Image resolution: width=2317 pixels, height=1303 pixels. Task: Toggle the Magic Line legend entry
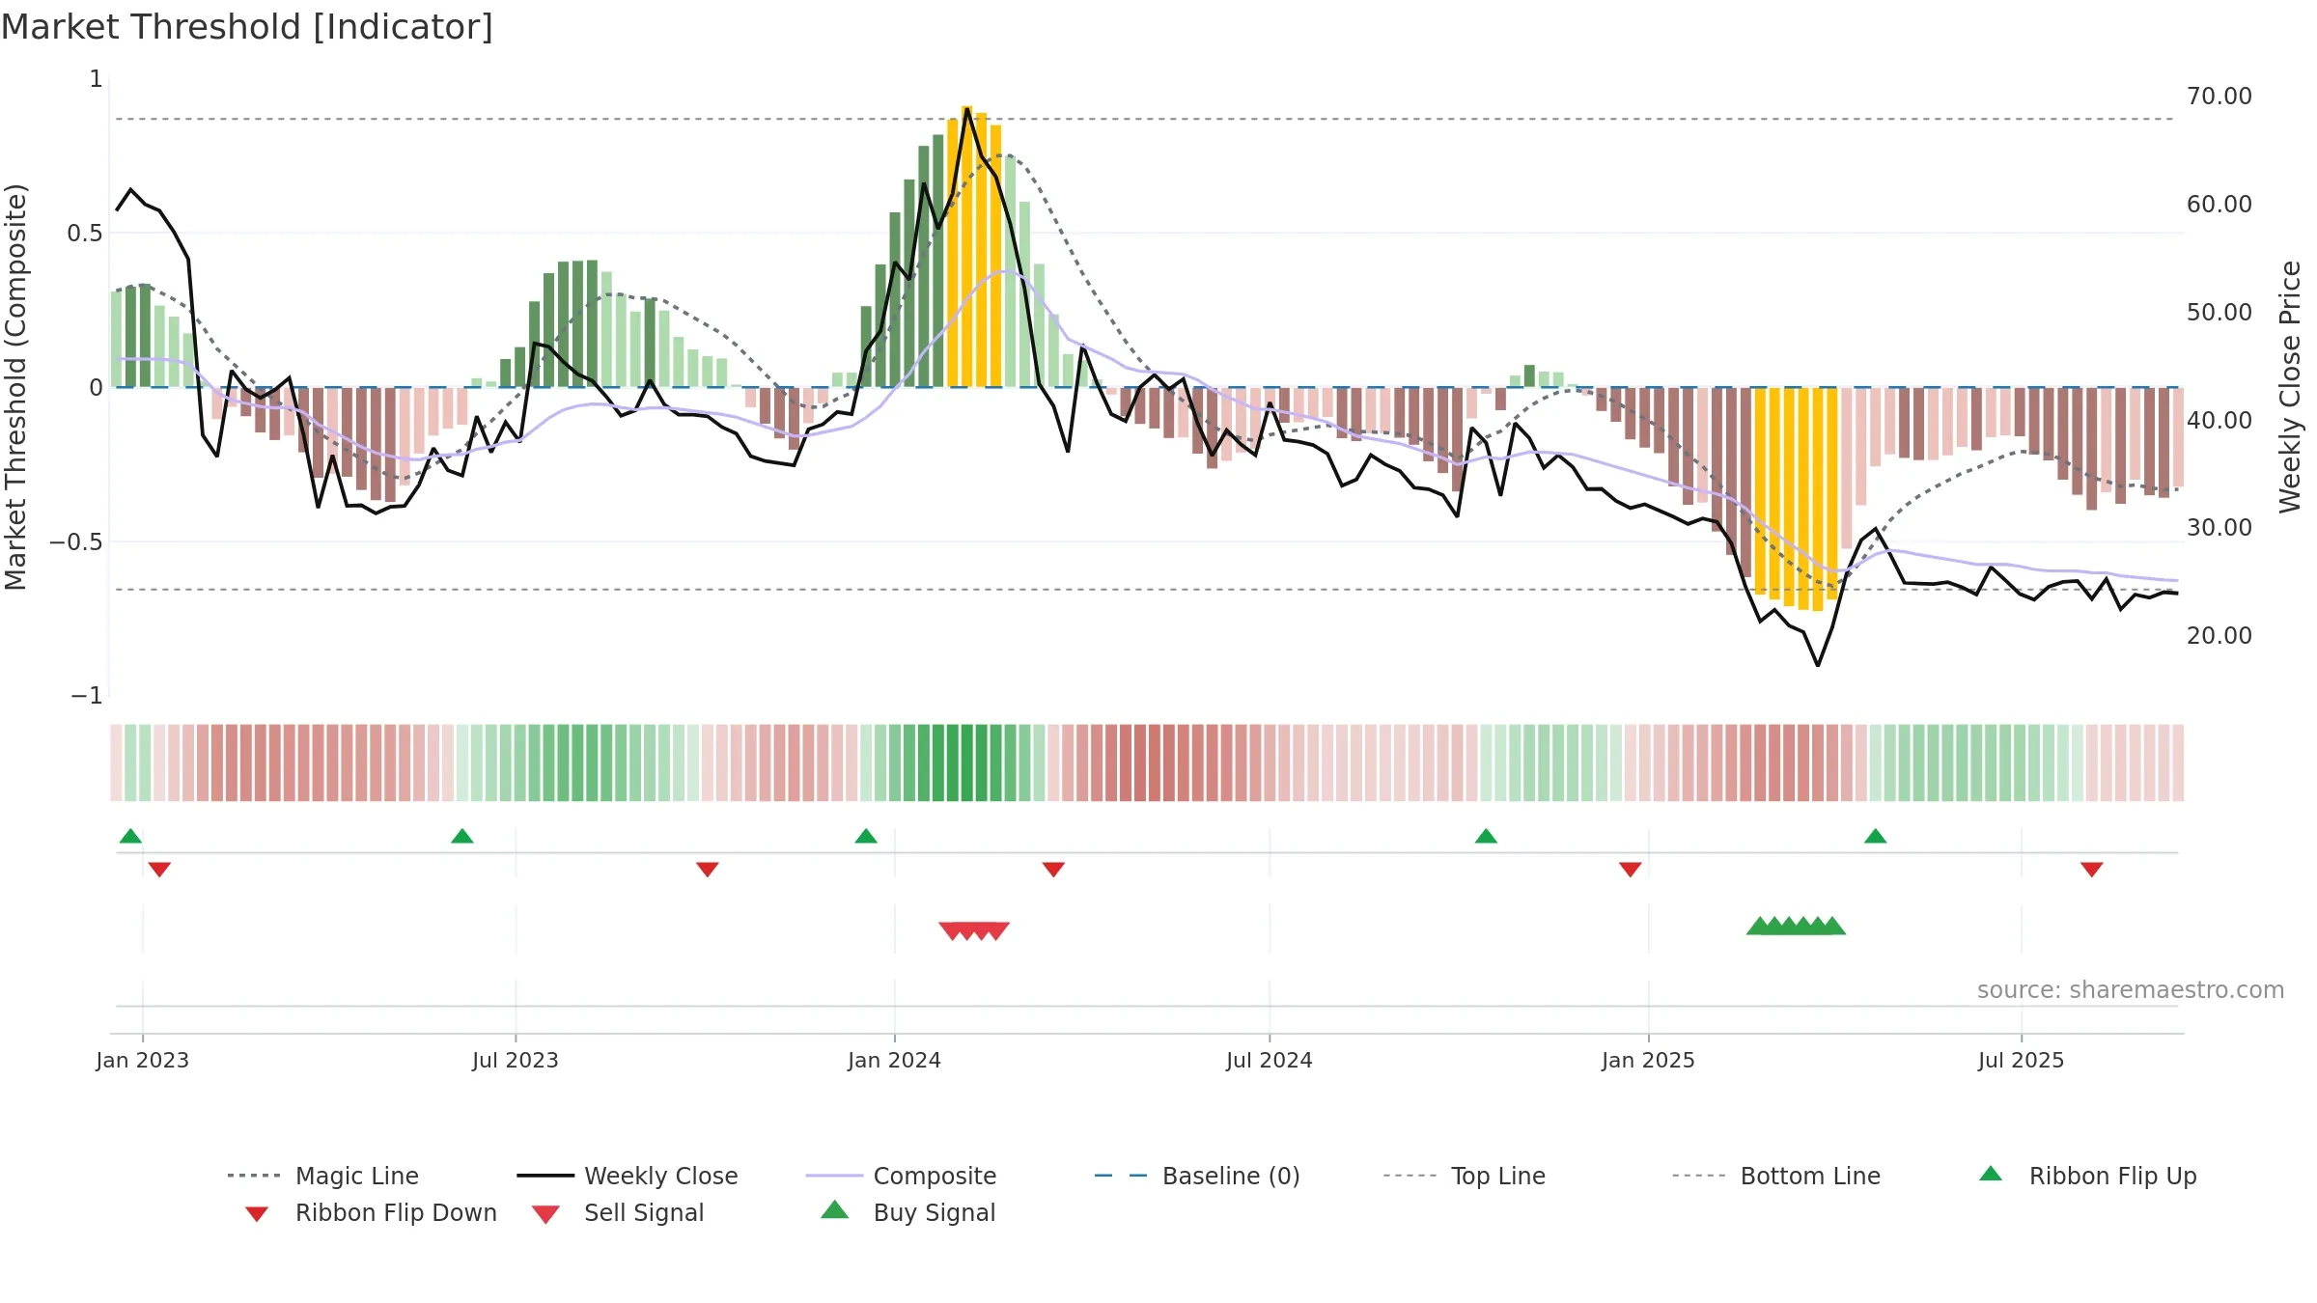tap(323, 1176)
